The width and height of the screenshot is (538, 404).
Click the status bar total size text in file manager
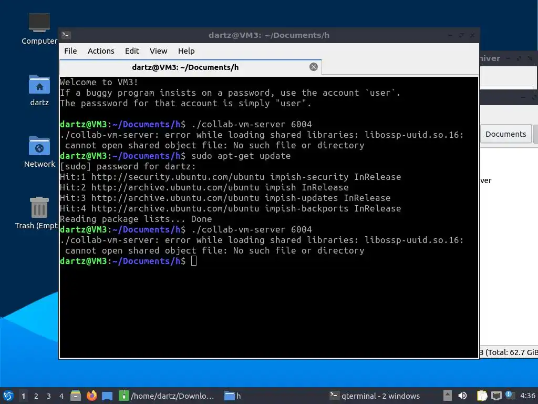tap(509, 352)
